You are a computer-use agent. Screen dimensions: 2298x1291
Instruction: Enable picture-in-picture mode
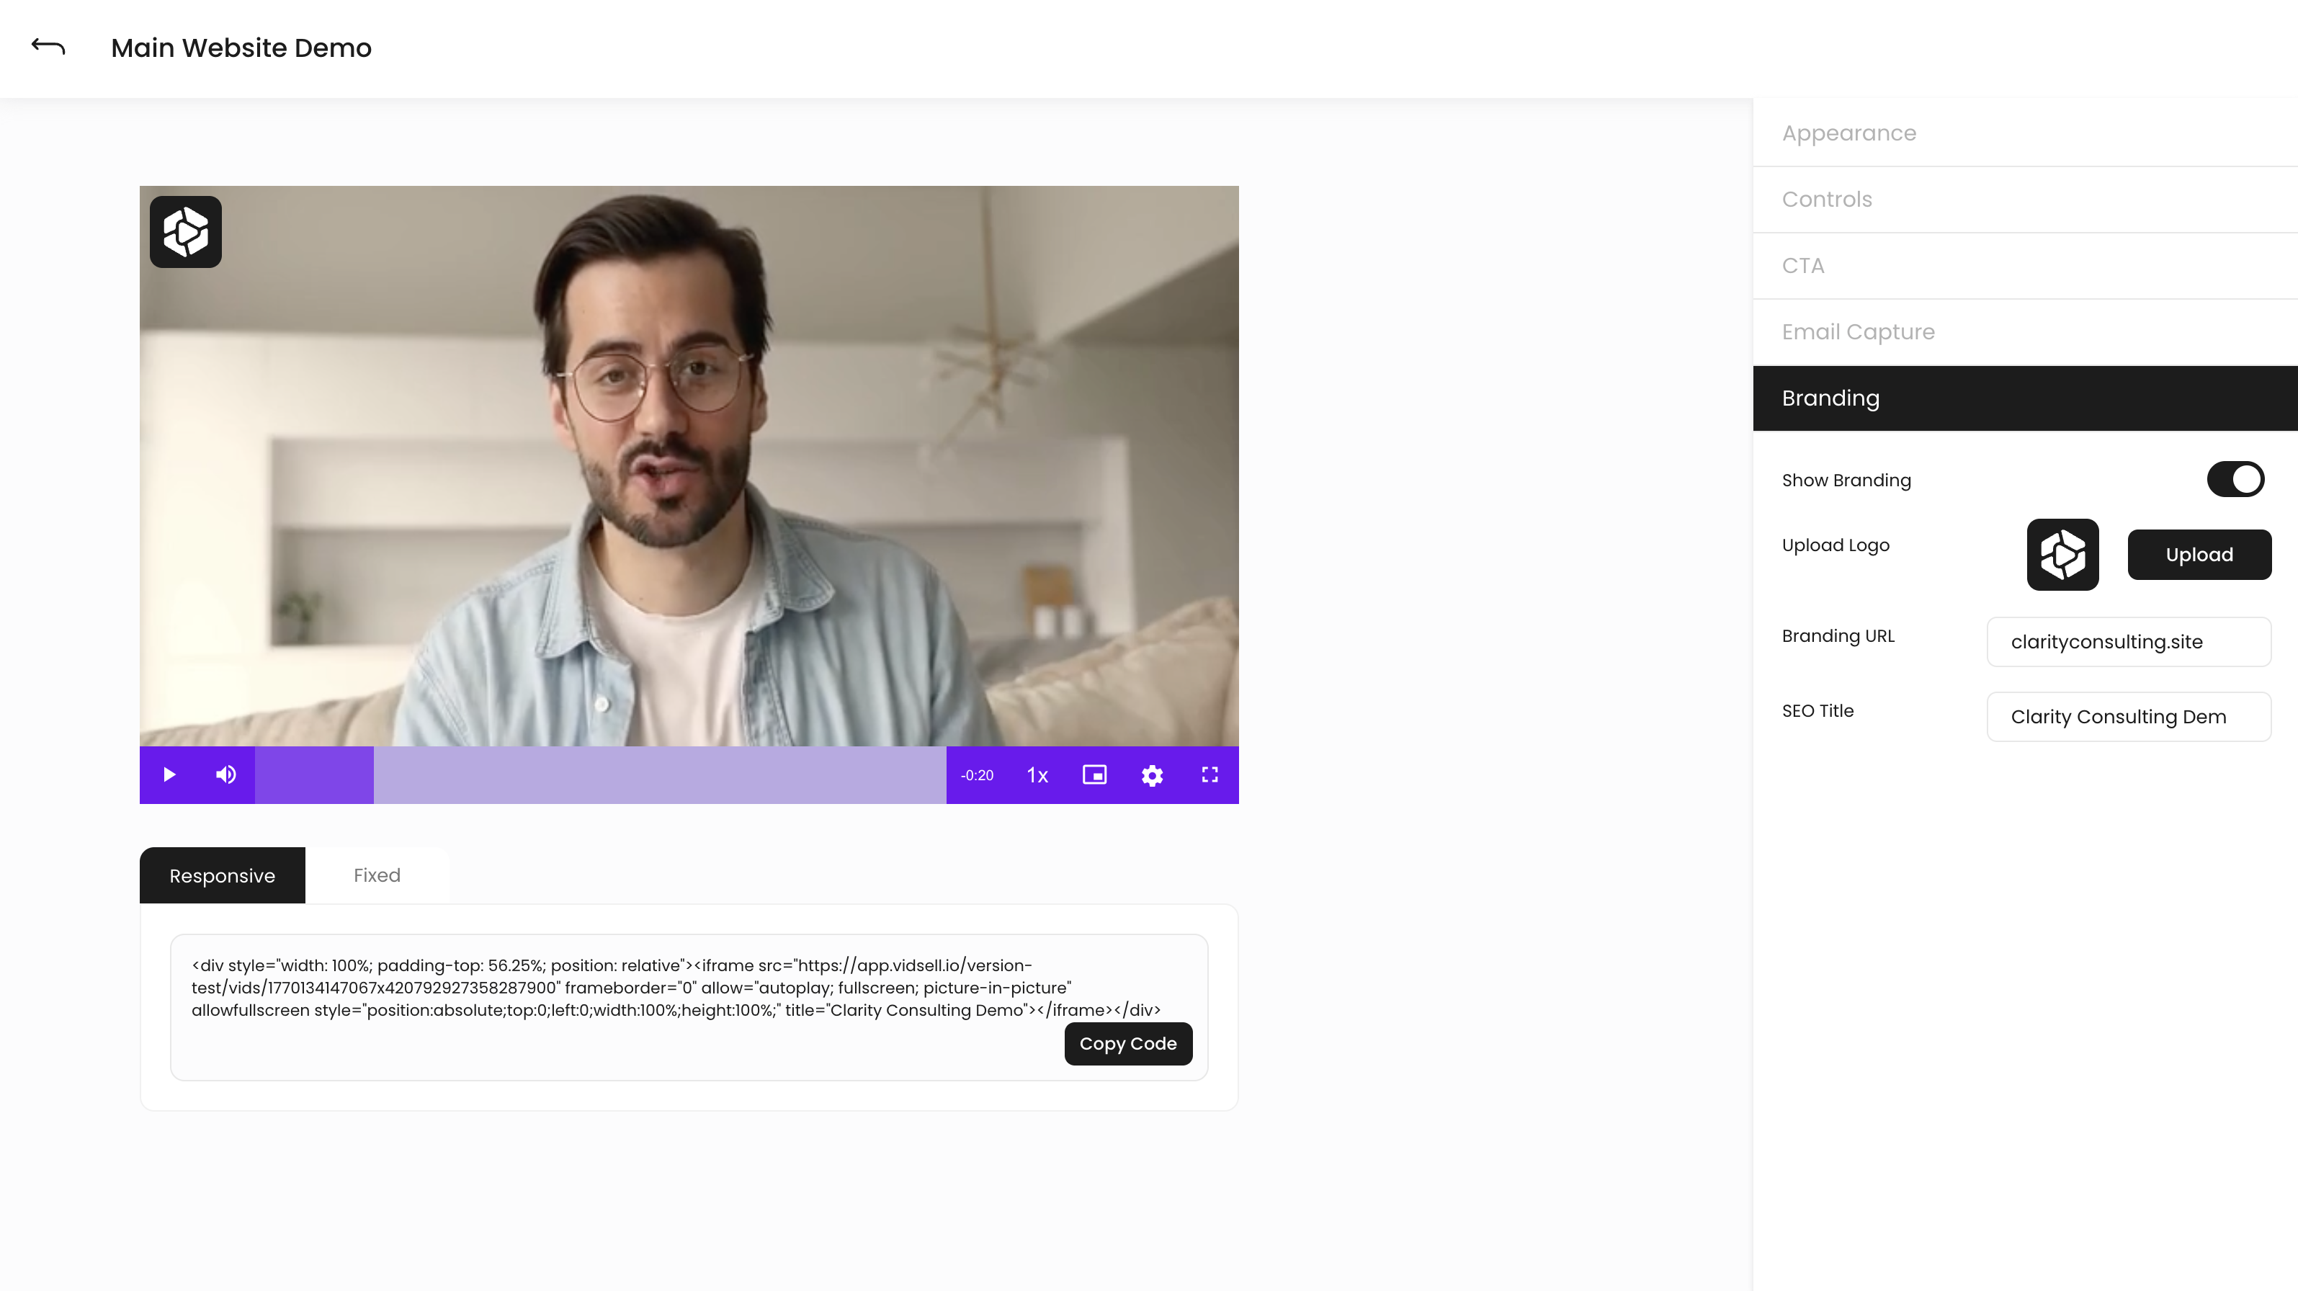coord(1094,774)
